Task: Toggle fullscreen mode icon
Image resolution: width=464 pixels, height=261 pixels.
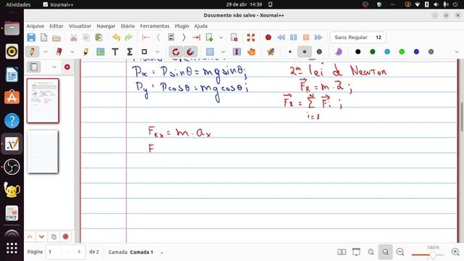Action: click(x=251, y=37)
